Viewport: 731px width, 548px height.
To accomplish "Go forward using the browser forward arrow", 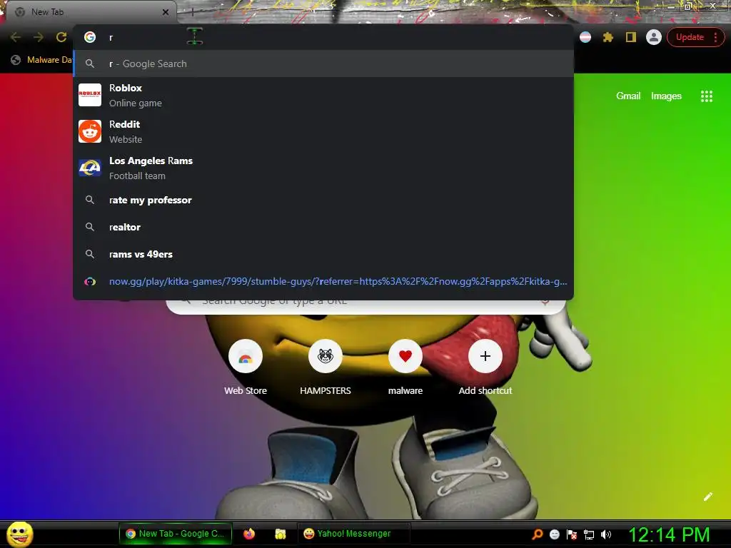I will (x=39, y=37).
